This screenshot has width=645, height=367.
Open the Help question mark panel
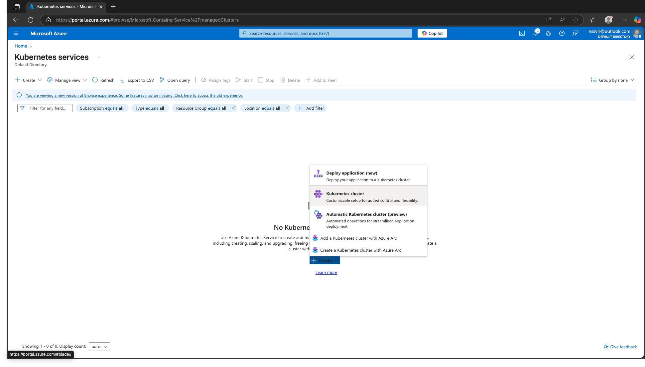point(562,33)
